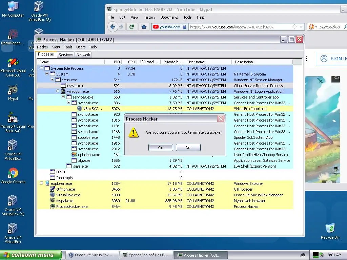Image resolution: width=347 pixels, height=260 pixels.
Task: Open the Microsoft Visual Basic 6.0 icon
Action: tap(13, 122)
